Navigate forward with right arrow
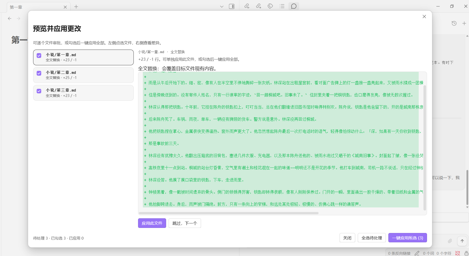 click(x=18, y=18)
